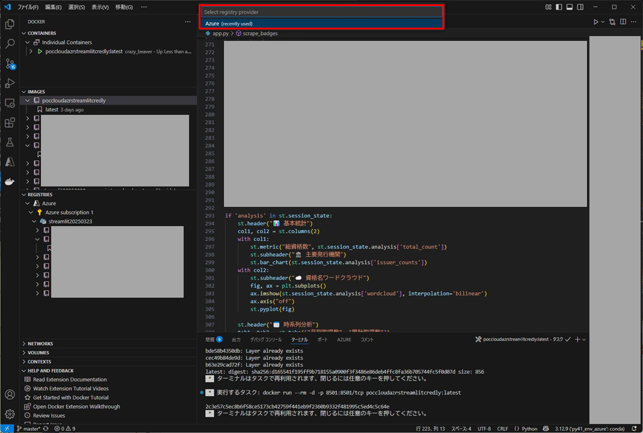
Task: Switch to ポート panel tab
Action: pos(322,339)
